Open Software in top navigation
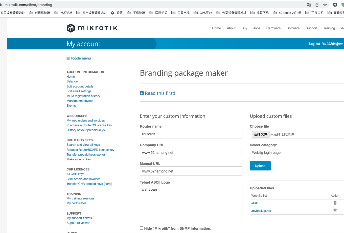The image size is (344, 233). (x=293, y=28)
